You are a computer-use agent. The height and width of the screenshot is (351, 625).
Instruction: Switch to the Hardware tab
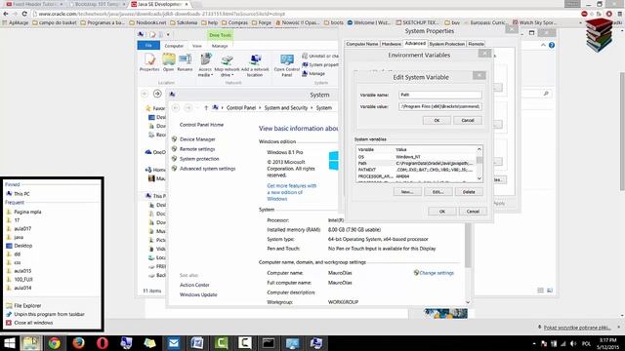[391, 44]
